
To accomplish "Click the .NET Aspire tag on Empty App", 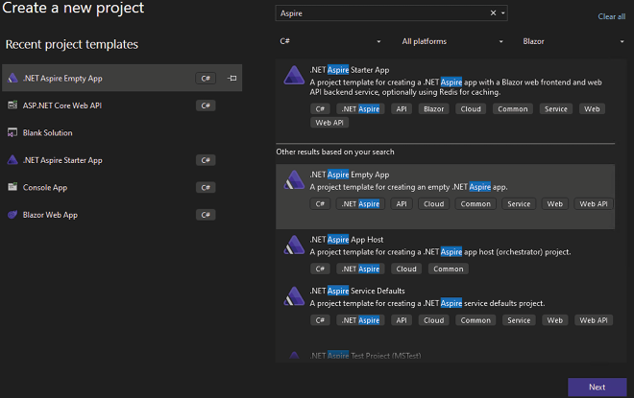I will (x=360, y=204).
